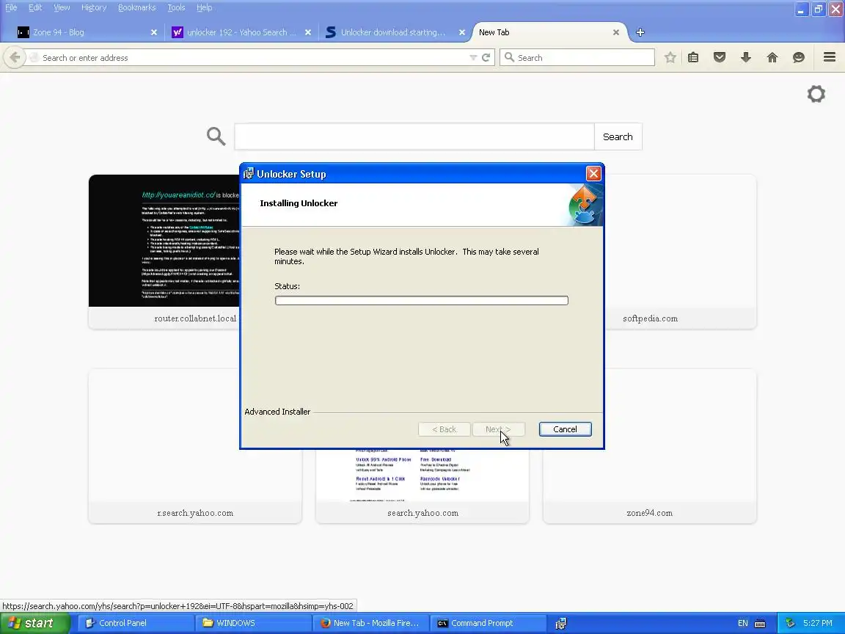Open the Tools menu
The image size is (845, 634).
point(176,7)
